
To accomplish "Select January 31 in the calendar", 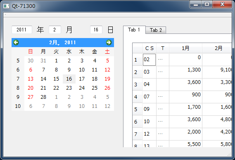I will coord(43,61).
